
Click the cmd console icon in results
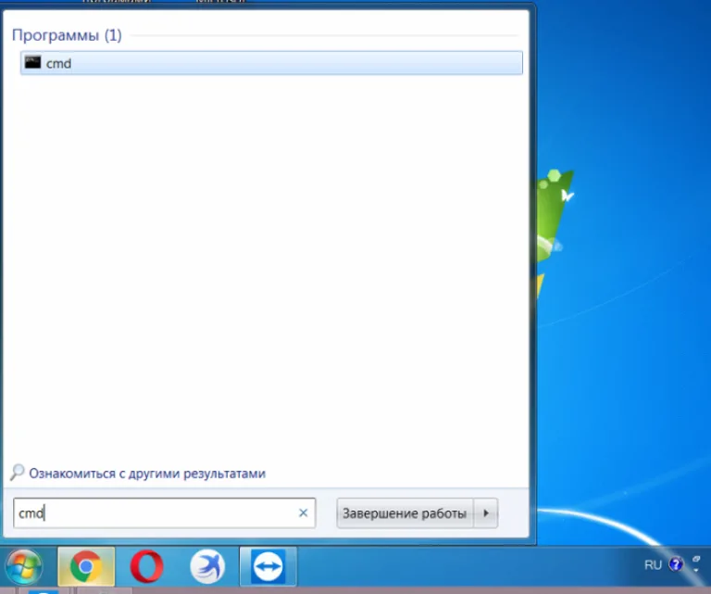pyautogui.click(x=32, y=63)
